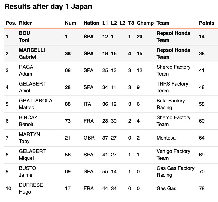Select the Gas Gas Factory Racing cell
This screenshot has width=218, height=202.
(175, 171)
